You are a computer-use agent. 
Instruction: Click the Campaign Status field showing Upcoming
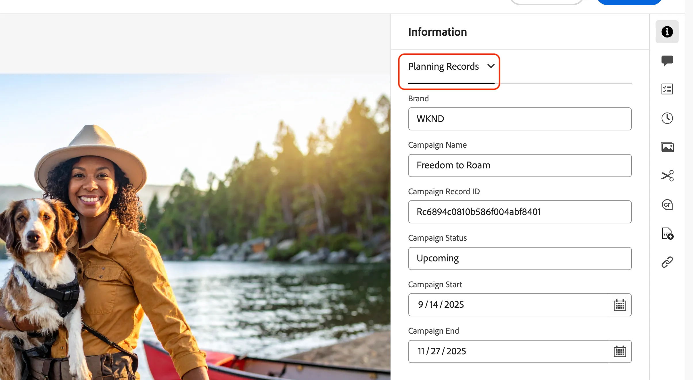pos(520,259)
